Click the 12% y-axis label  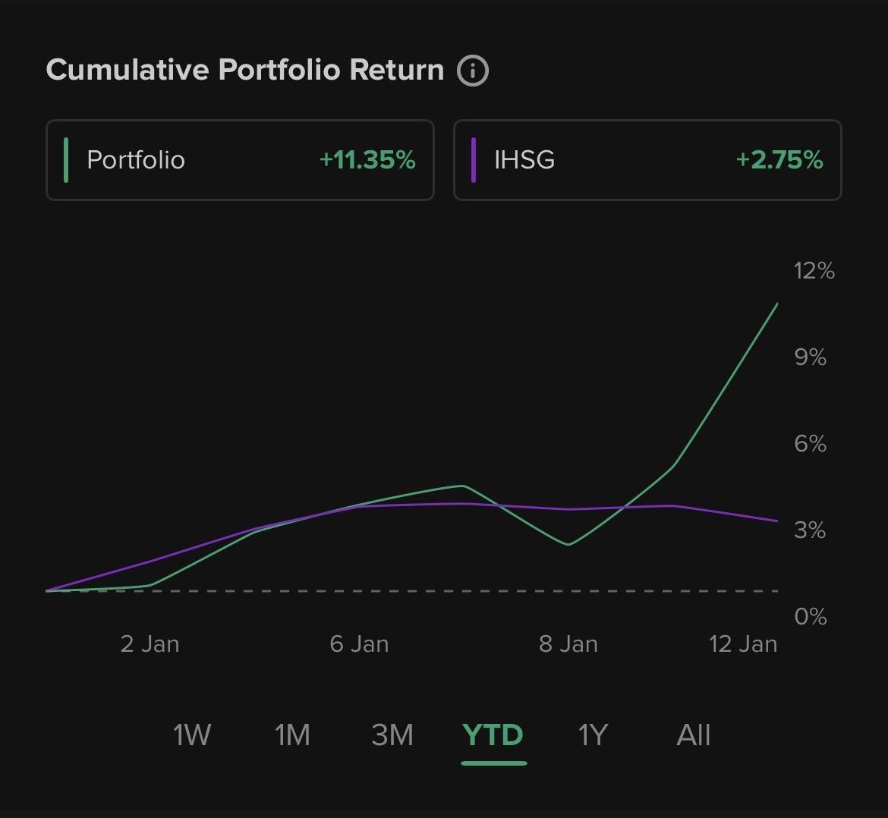[814, 271]
